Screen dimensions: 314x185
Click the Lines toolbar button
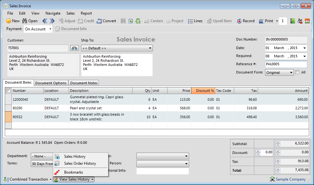(195, 21)
